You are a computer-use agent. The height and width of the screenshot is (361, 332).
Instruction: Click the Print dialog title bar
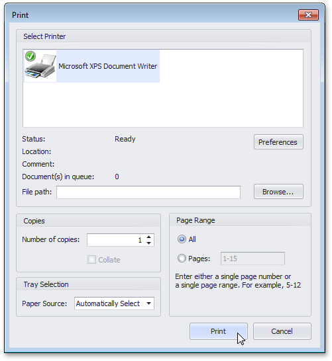[152, 15]
